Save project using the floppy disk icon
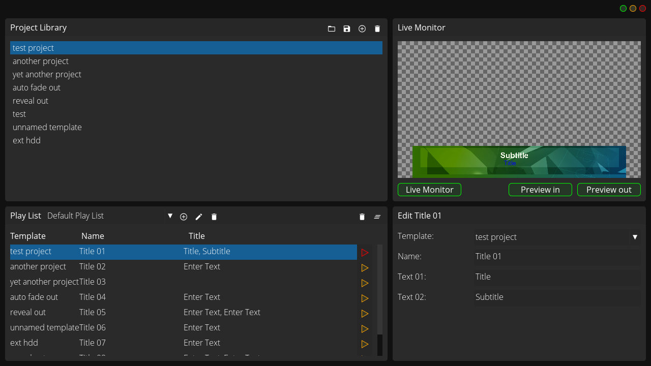 point(347,29)
